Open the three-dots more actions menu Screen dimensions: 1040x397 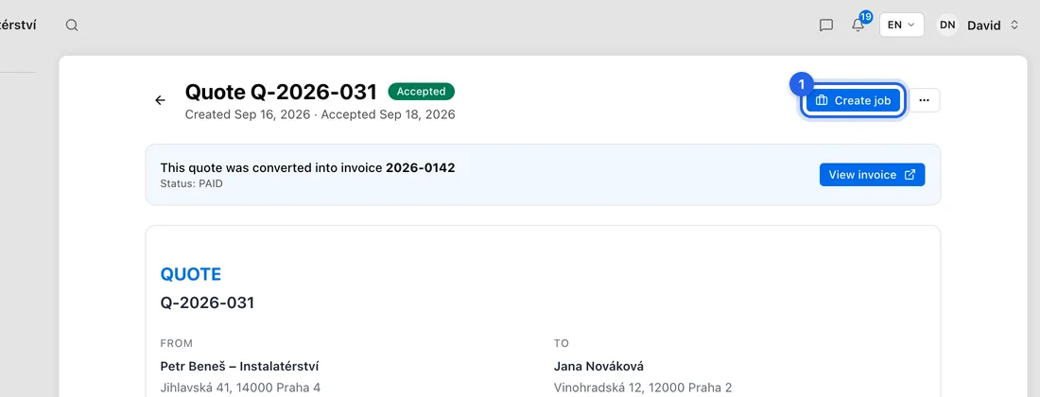tap(925, 101)
